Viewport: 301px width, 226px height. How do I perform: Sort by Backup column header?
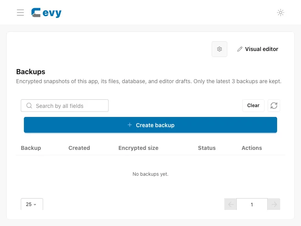coord(31,148)
